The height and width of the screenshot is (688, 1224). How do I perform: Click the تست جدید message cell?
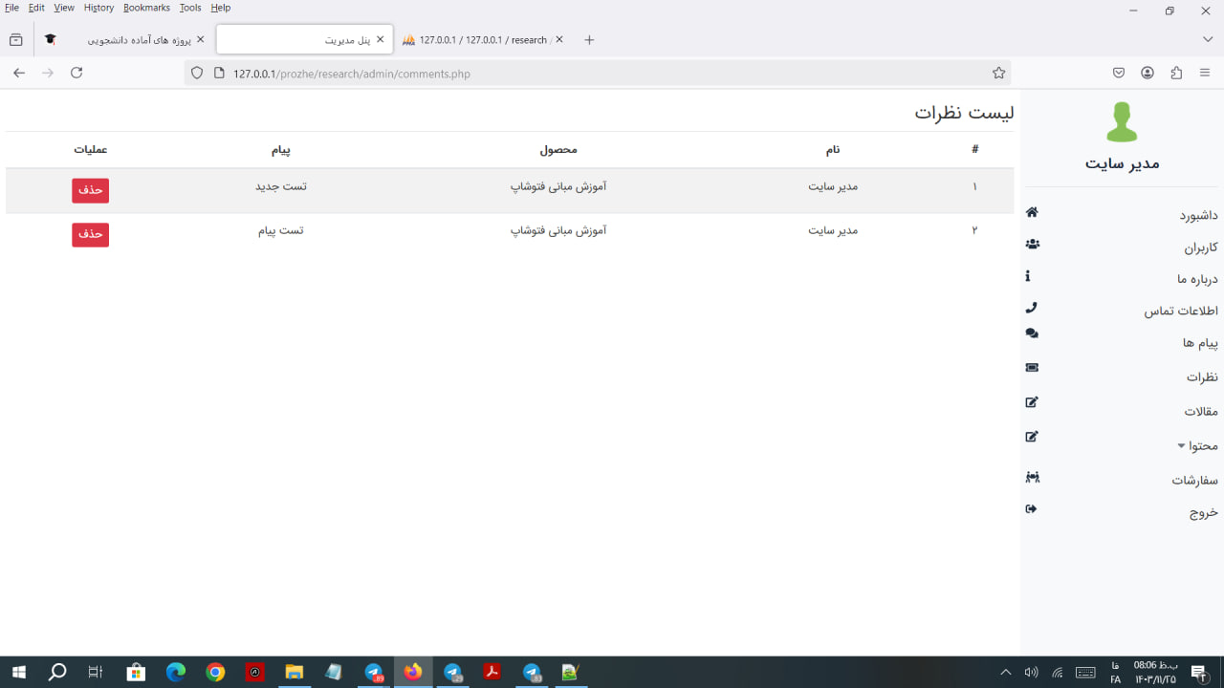click(281, 186)
